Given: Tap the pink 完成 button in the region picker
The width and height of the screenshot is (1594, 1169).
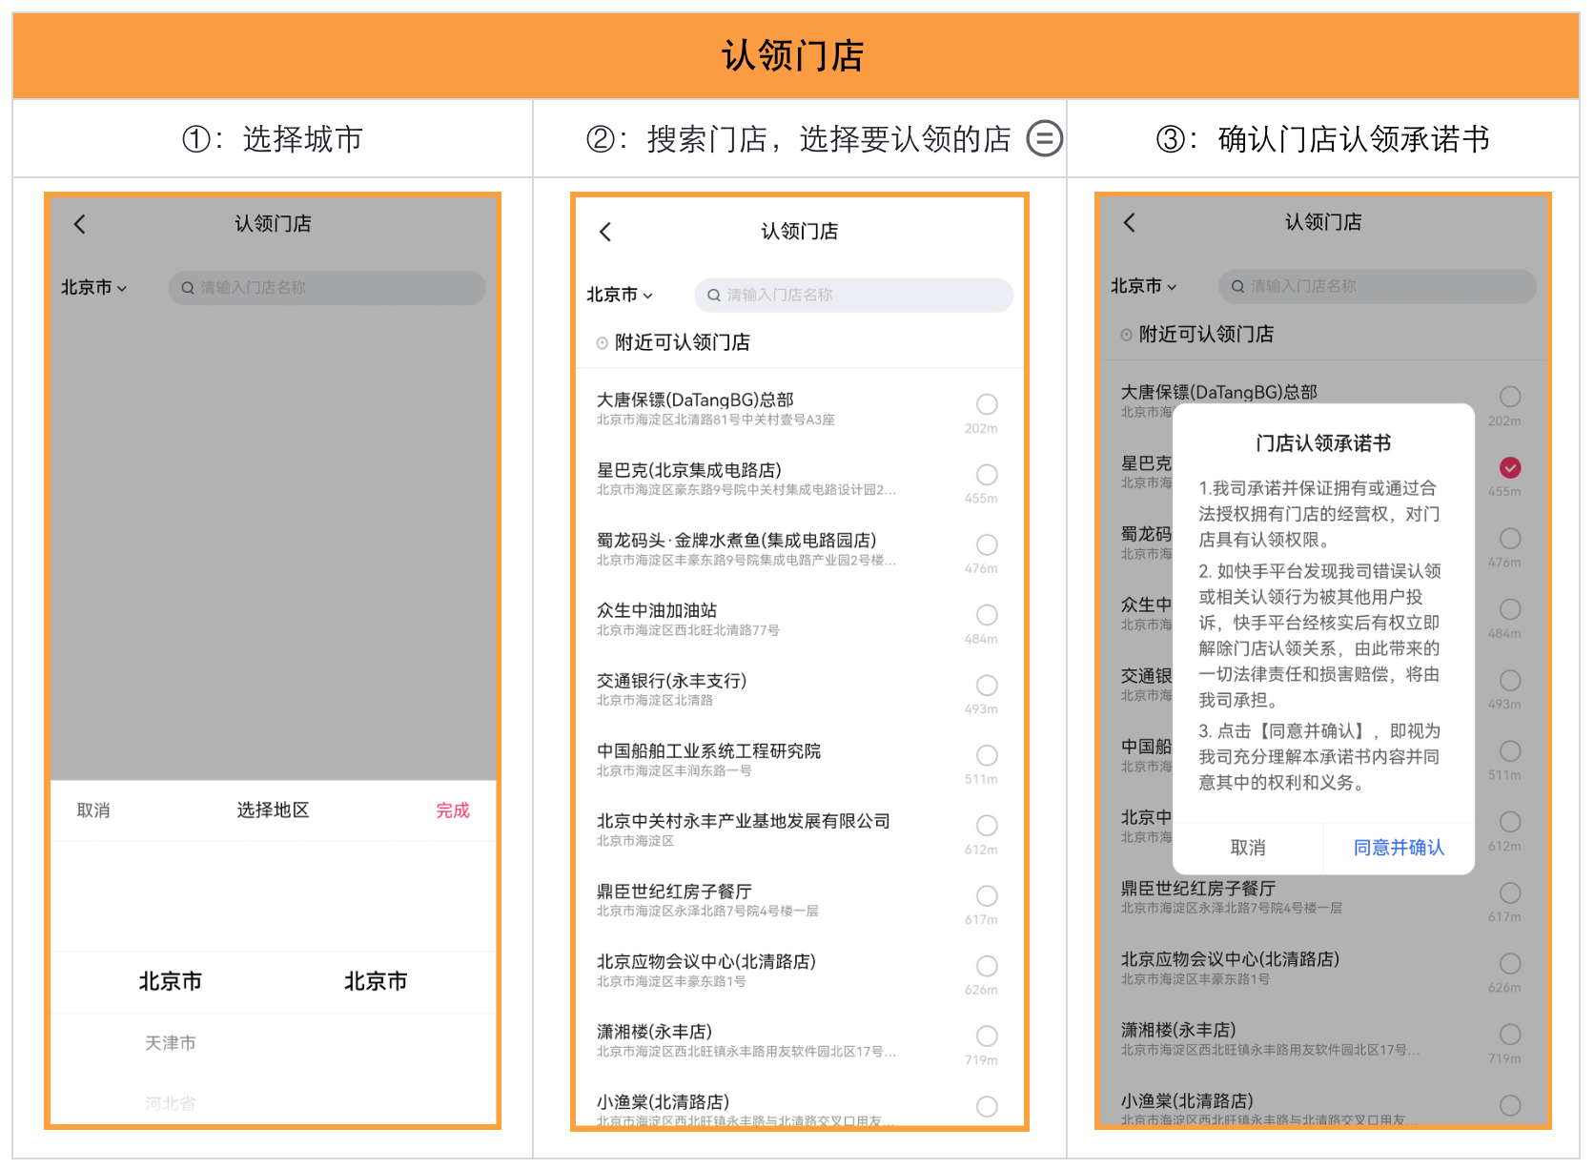Looking at the screenshot, I should click(x=453, y=810).
